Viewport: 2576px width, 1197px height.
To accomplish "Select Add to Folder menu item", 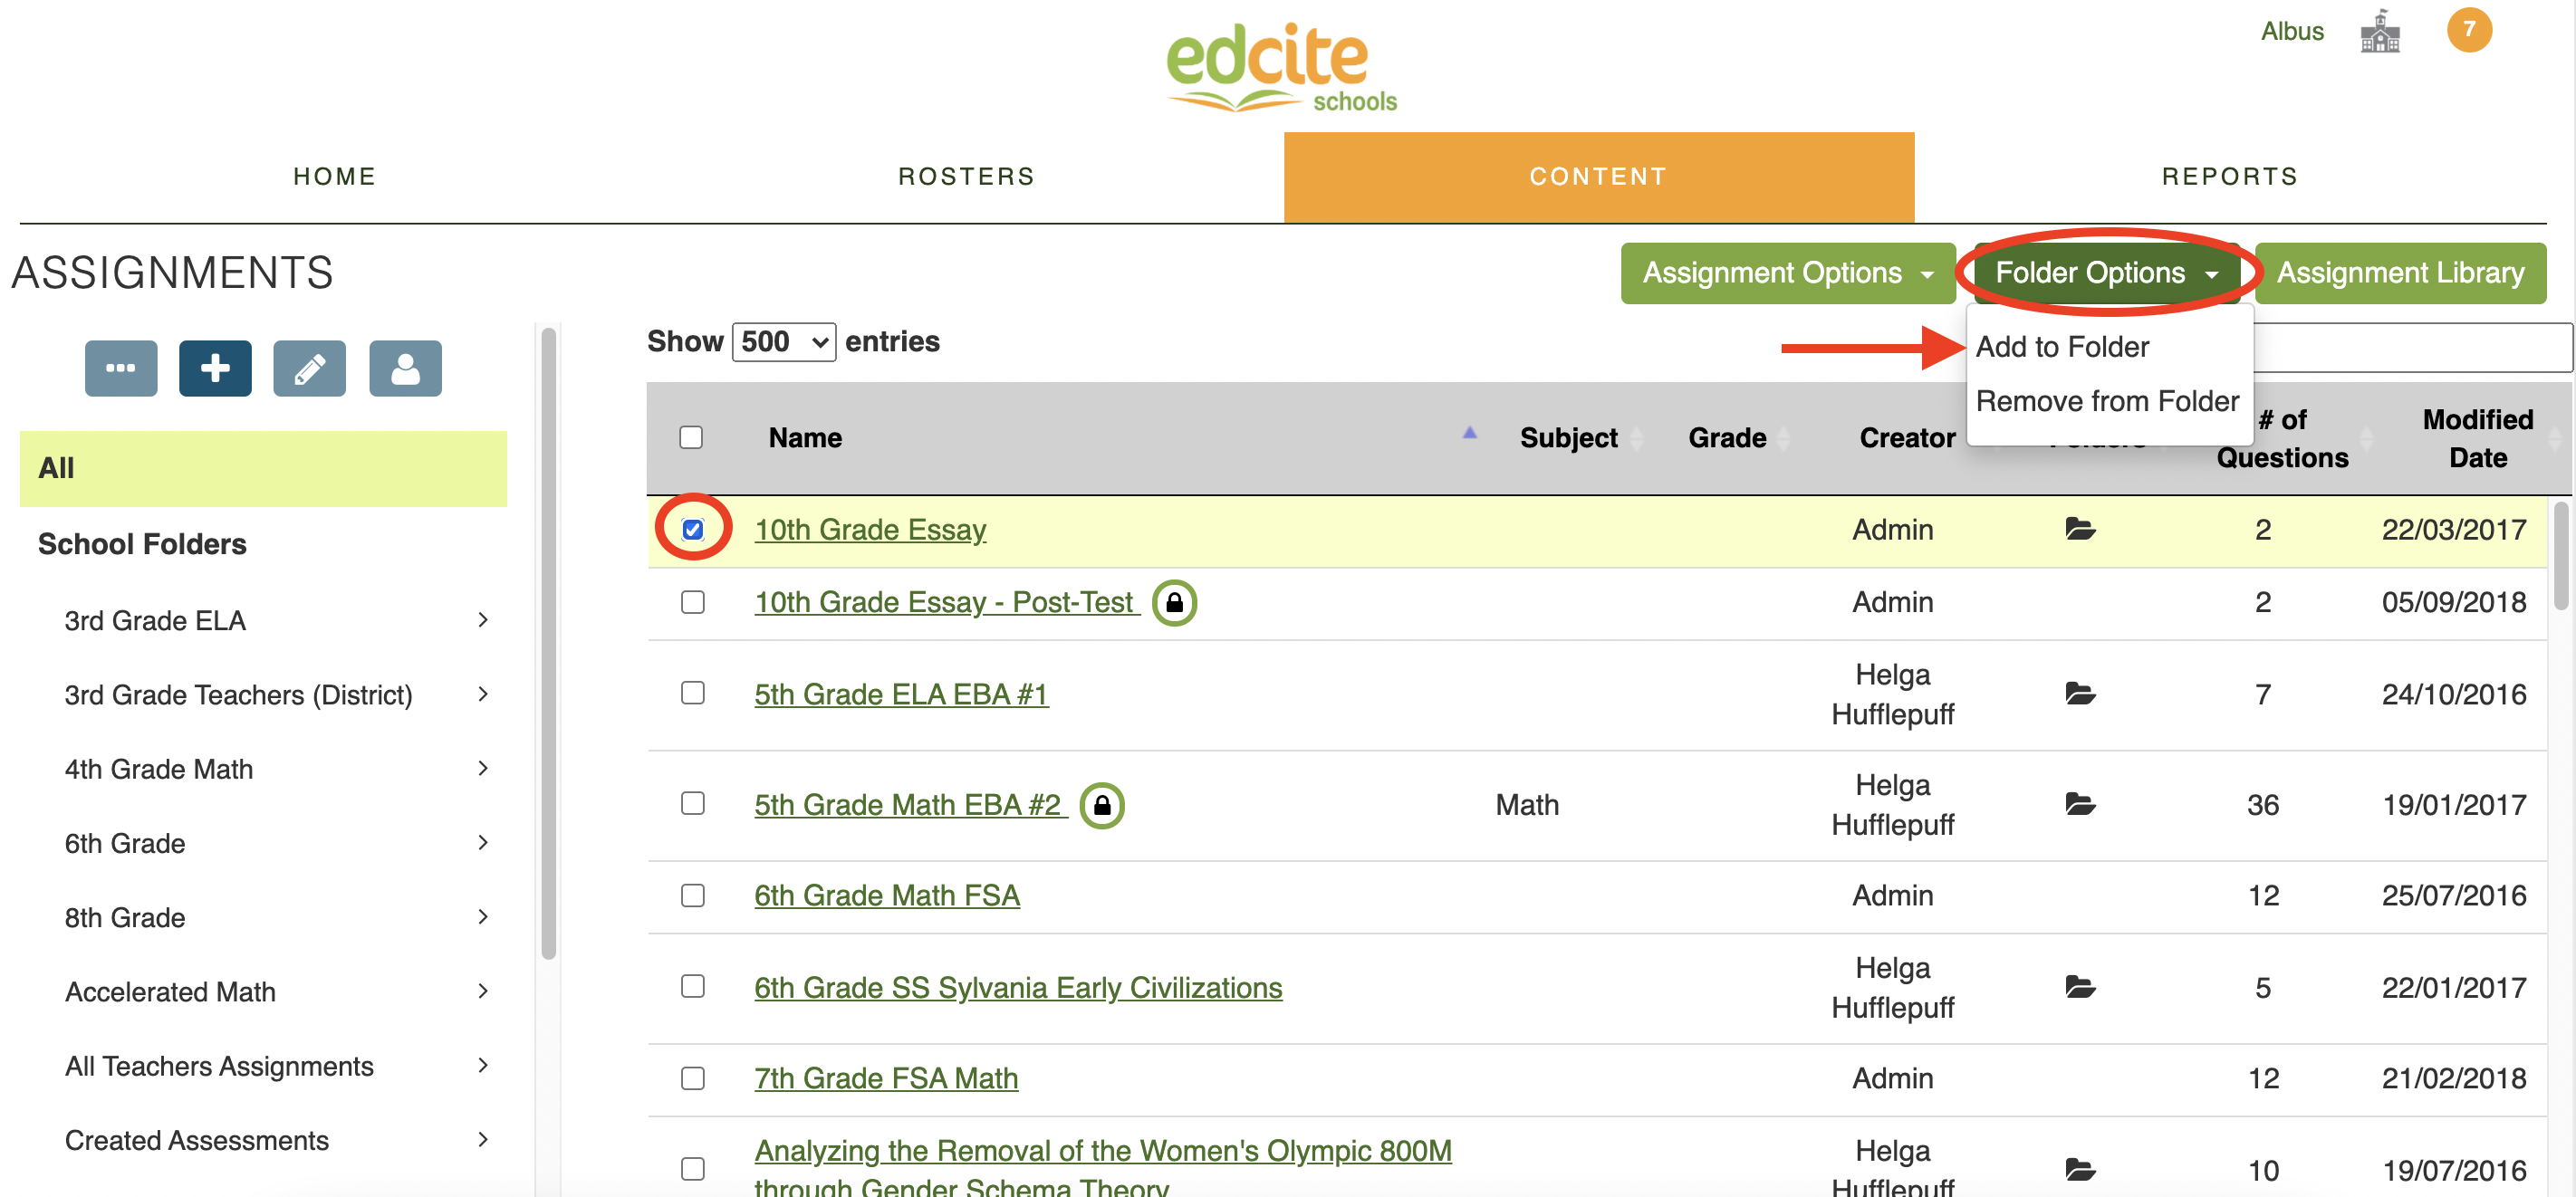I will coord(2062,347).
